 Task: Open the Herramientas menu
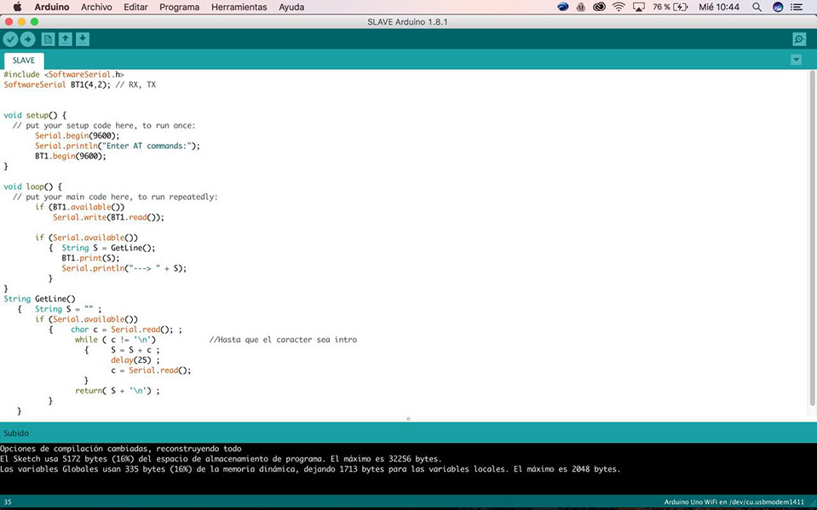[x=239, y=7]
